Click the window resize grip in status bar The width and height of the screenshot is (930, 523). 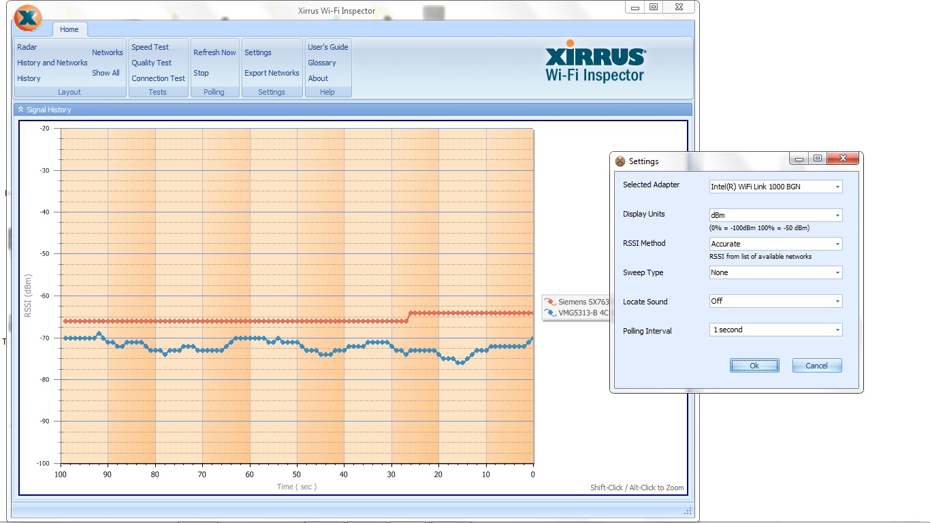688,511
